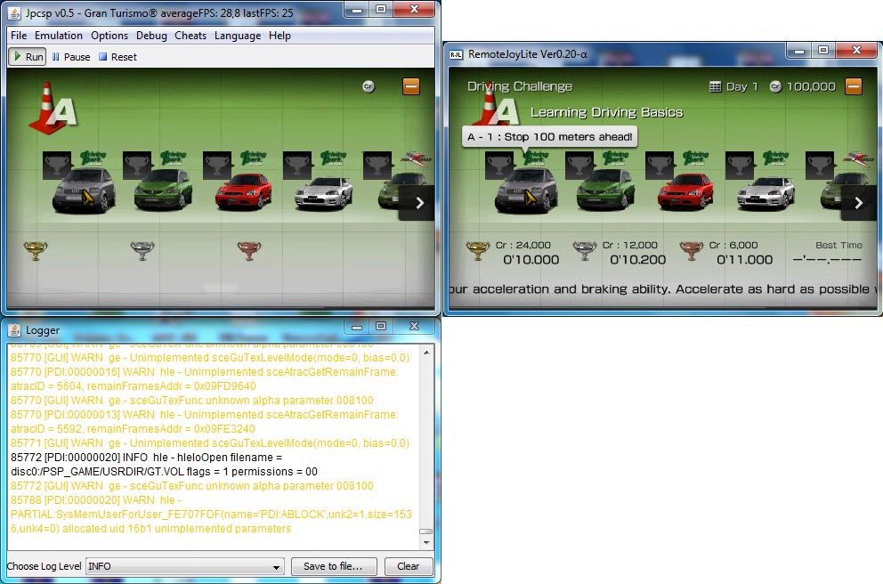
Task: Click log line 'hleIoOpen filename ='
Action: click(146, 458)
